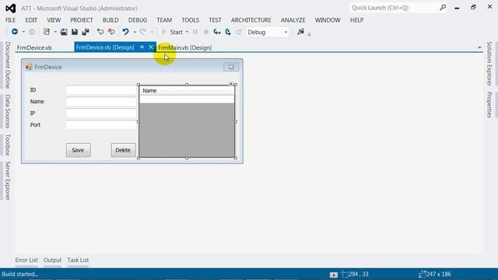The image size is (498, 280).
Task: Open the DataGridView smart tag arrow
Action: click(x=231, y=84)
